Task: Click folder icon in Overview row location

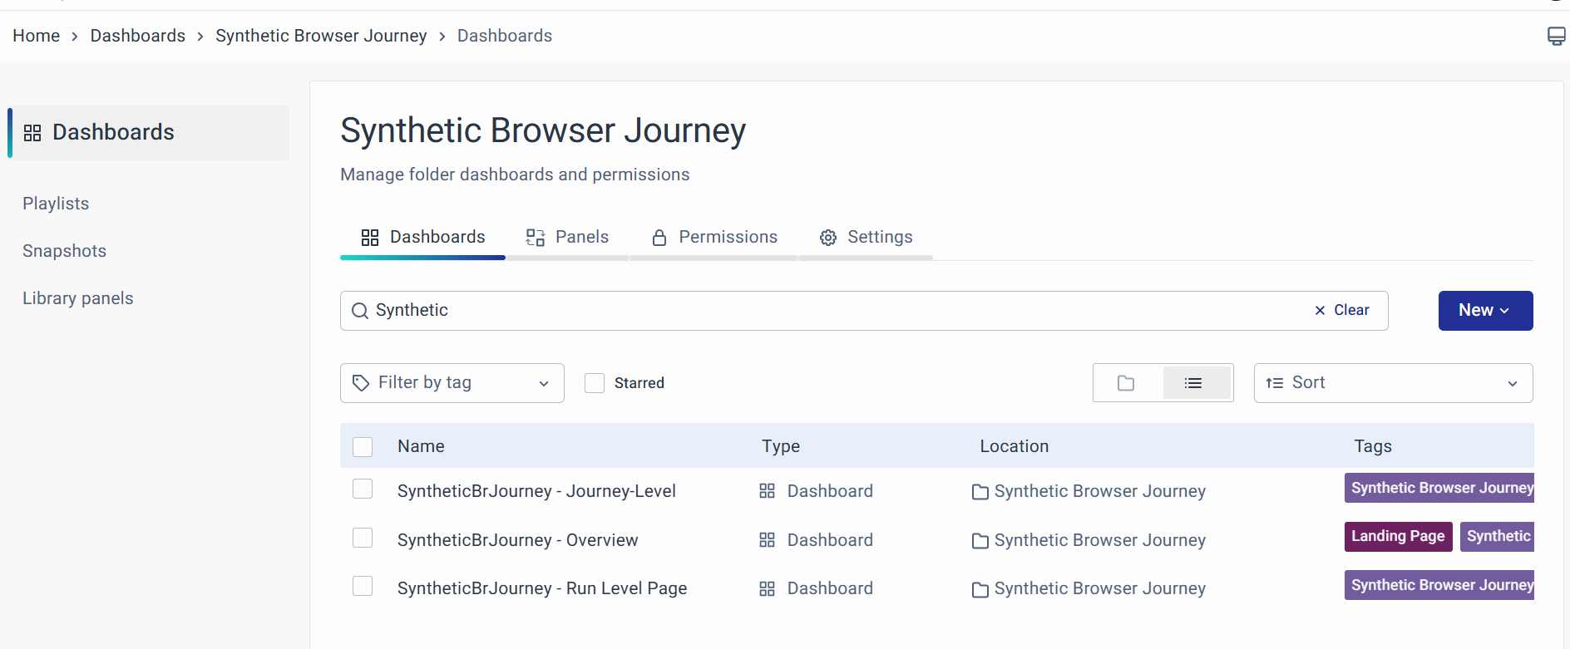Action: click(x=980, y=541)
